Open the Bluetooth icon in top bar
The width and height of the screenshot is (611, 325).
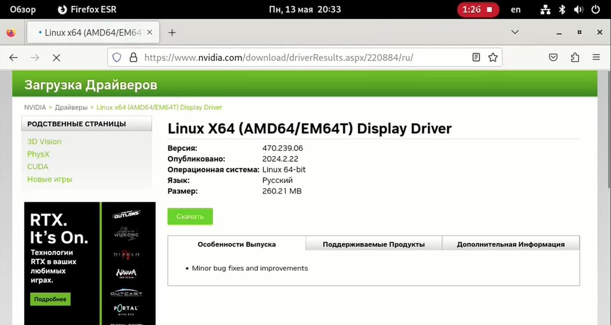click(x=562, y=9)
